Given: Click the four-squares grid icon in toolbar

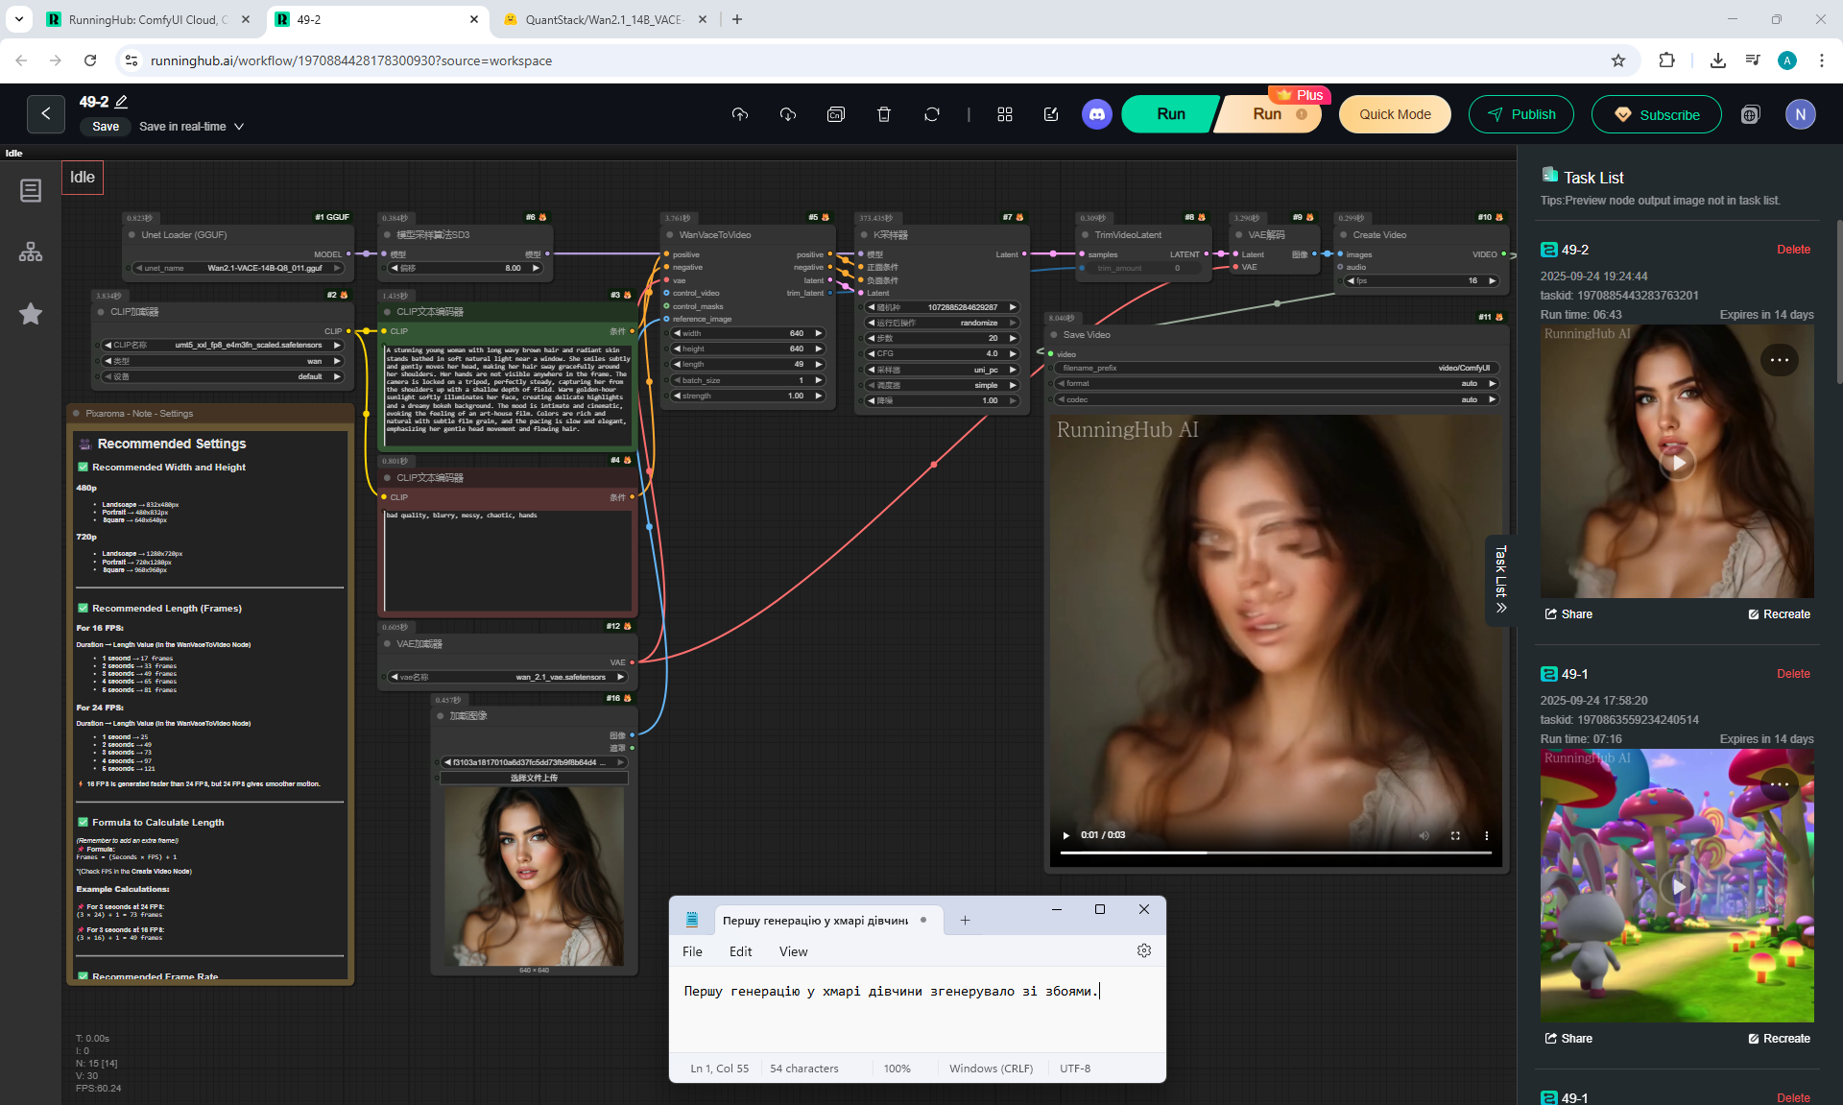Looking at the screenshot, I should tap(1004, 114).
